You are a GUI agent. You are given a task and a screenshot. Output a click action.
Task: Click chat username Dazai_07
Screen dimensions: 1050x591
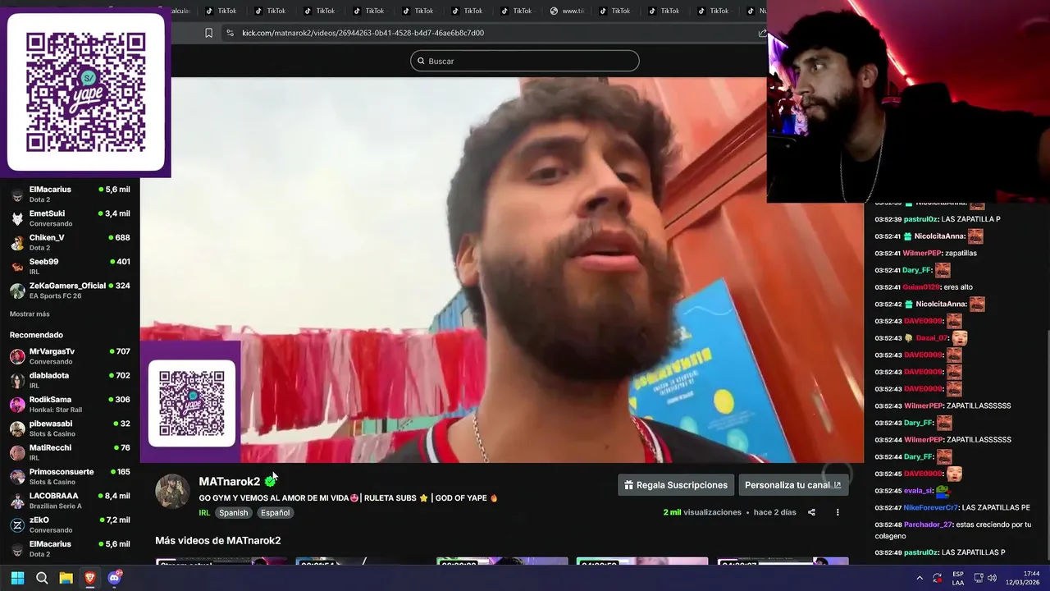tap(932, 338)
